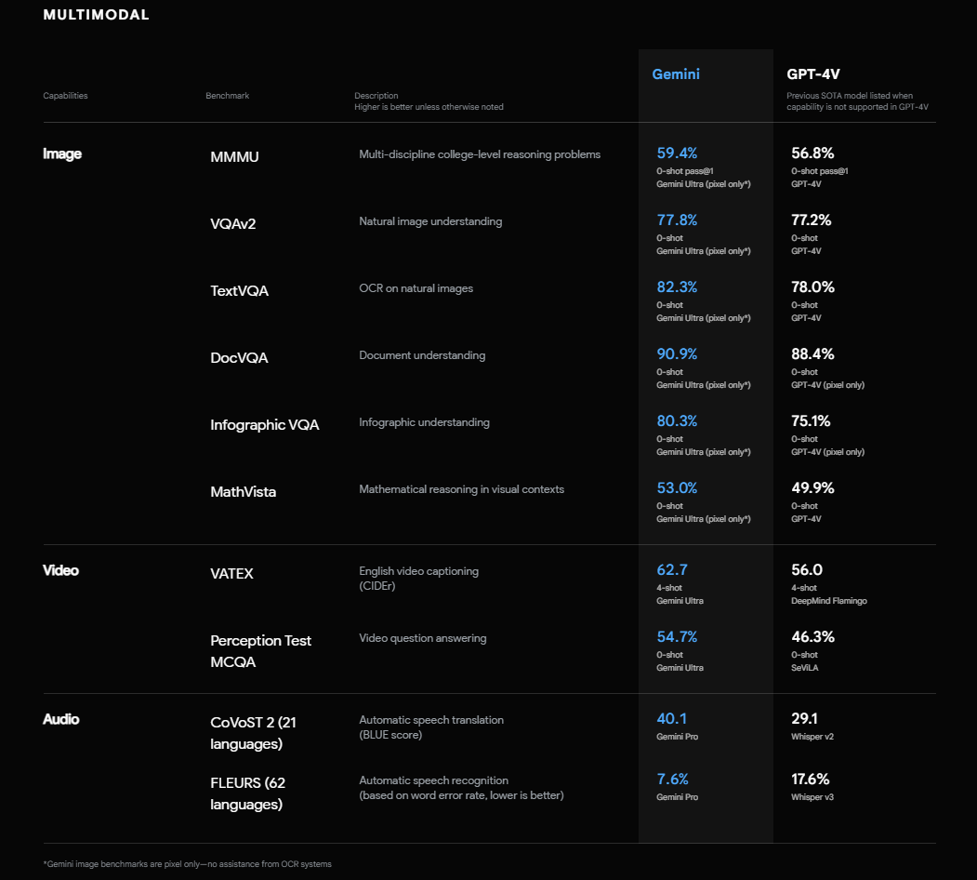Click the 'Video question answering' description
This screenshot has height=880, width=977.
(422, 638)
